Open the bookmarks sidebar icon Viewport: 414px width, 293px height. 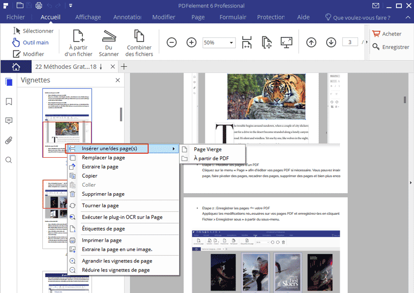pyautogui.click(x=8, y=101)
